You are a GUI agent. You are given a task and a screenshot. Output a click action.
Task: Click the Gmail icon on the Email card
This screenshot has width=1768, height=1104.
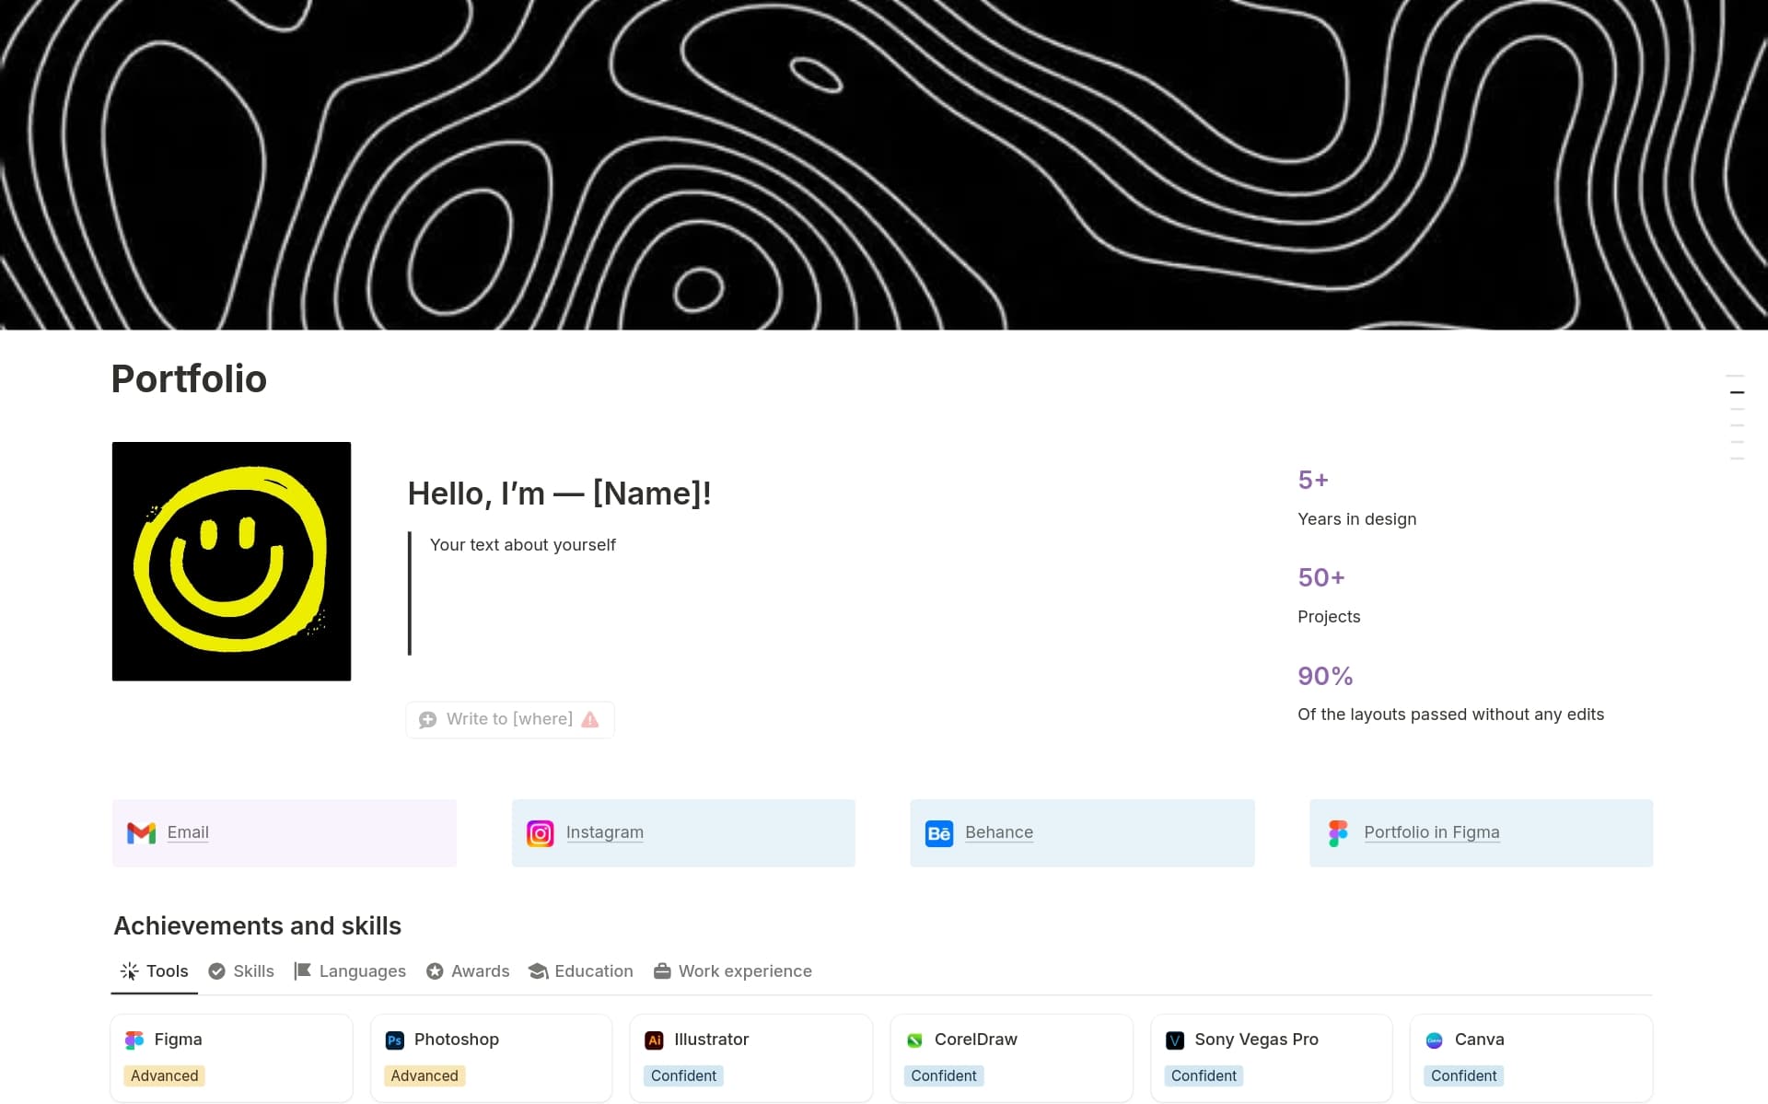140,832
